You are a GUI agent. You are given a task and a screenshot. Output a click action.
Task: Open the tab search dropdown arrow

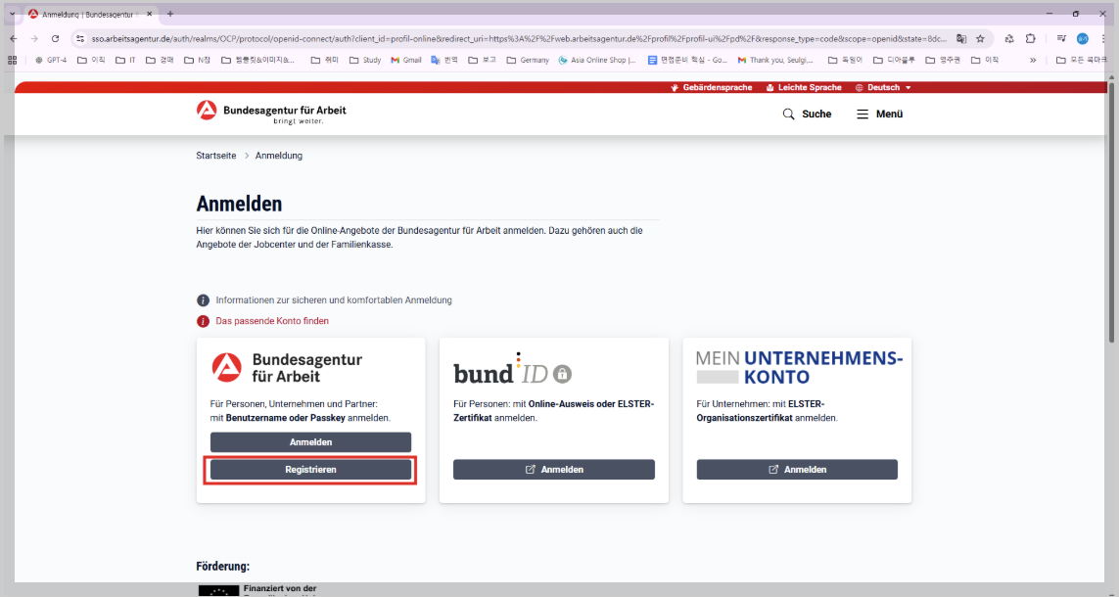coord(12,14)
